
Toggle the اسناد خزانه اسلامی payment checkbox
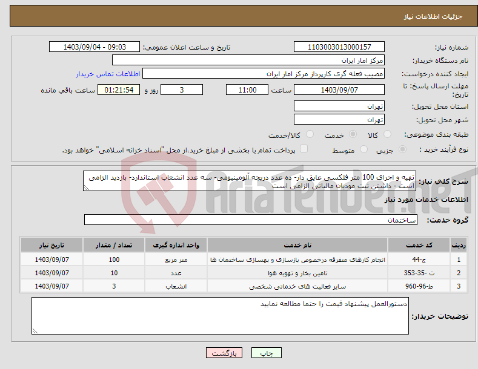(304, 149)
